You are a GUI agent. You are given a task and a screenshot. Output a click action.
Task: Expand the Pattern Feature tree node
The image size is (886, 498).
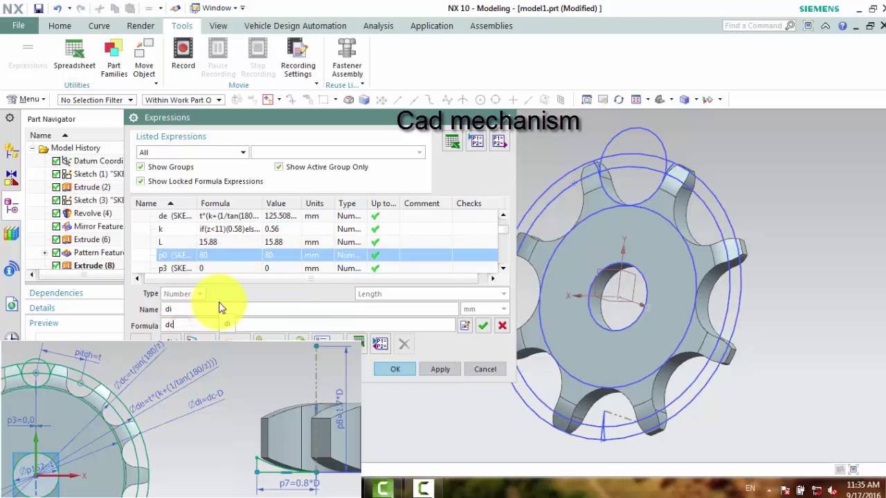(x=45, y=253)
